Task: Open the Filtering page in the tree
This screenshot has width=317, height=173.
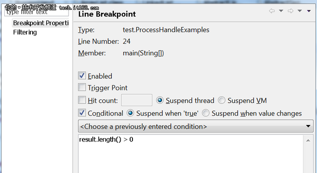Action: 25,32
